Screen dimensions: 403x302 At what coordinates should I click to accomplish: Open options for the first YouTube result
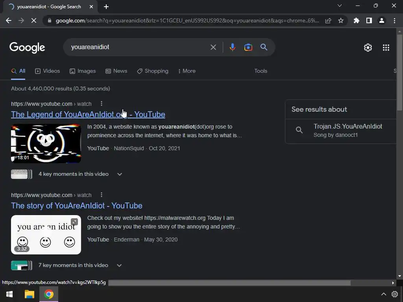[x=102, y=103]
